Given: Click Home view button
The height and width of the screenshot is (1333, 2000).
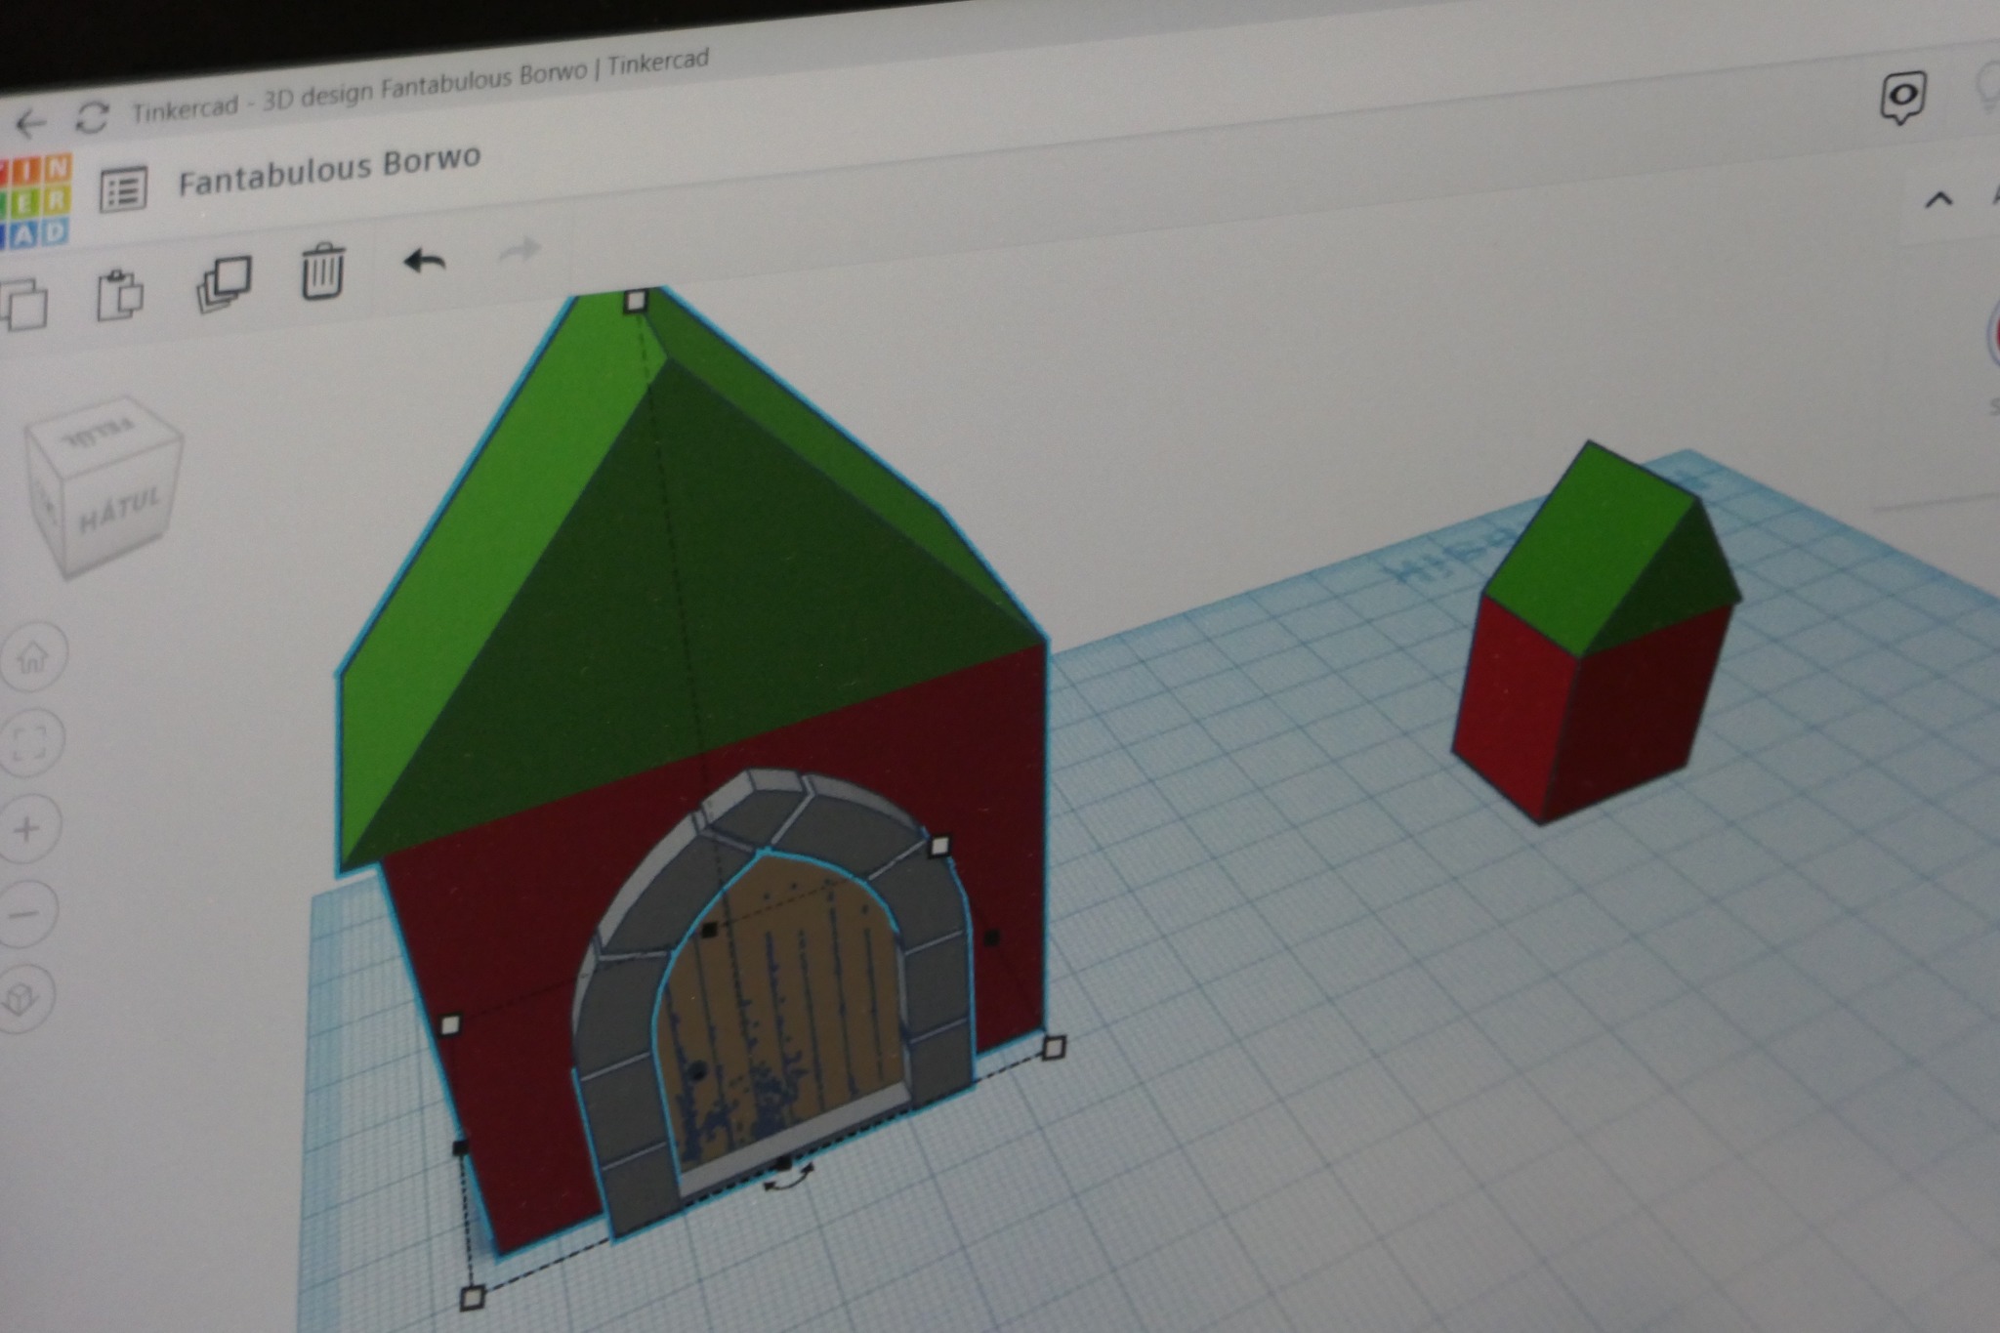Looking at the screenshot, I should coord(32,658).
